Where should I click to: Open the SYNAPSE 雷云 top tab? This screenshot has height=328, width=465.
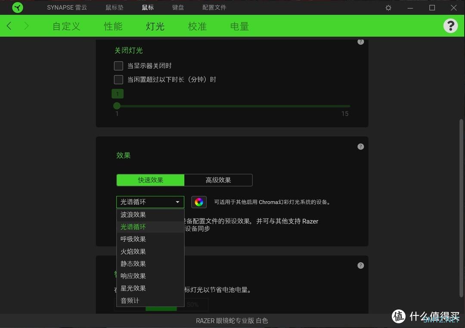(x=67, y=7)
